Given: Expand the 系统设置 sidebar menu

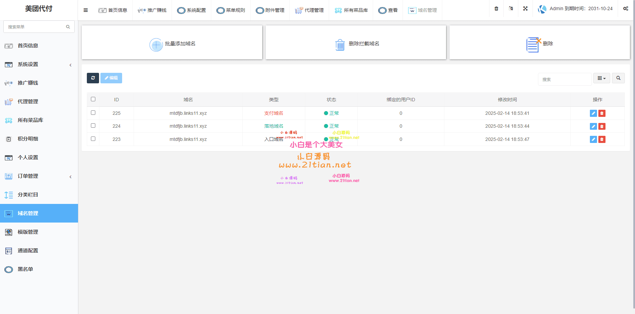Looking at the screenshot, I should 28,64.
